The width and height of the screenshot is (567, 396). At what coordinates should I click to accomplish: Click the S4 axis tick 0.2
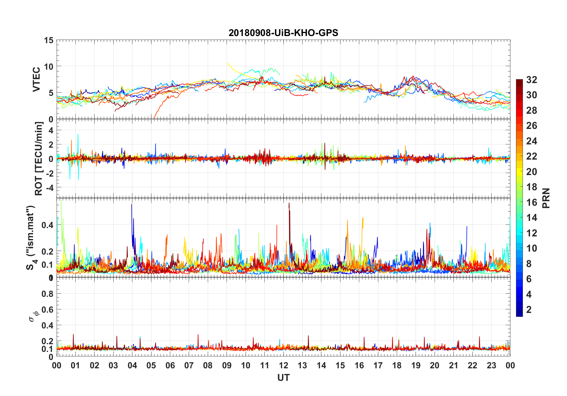(x=47, y=252)
